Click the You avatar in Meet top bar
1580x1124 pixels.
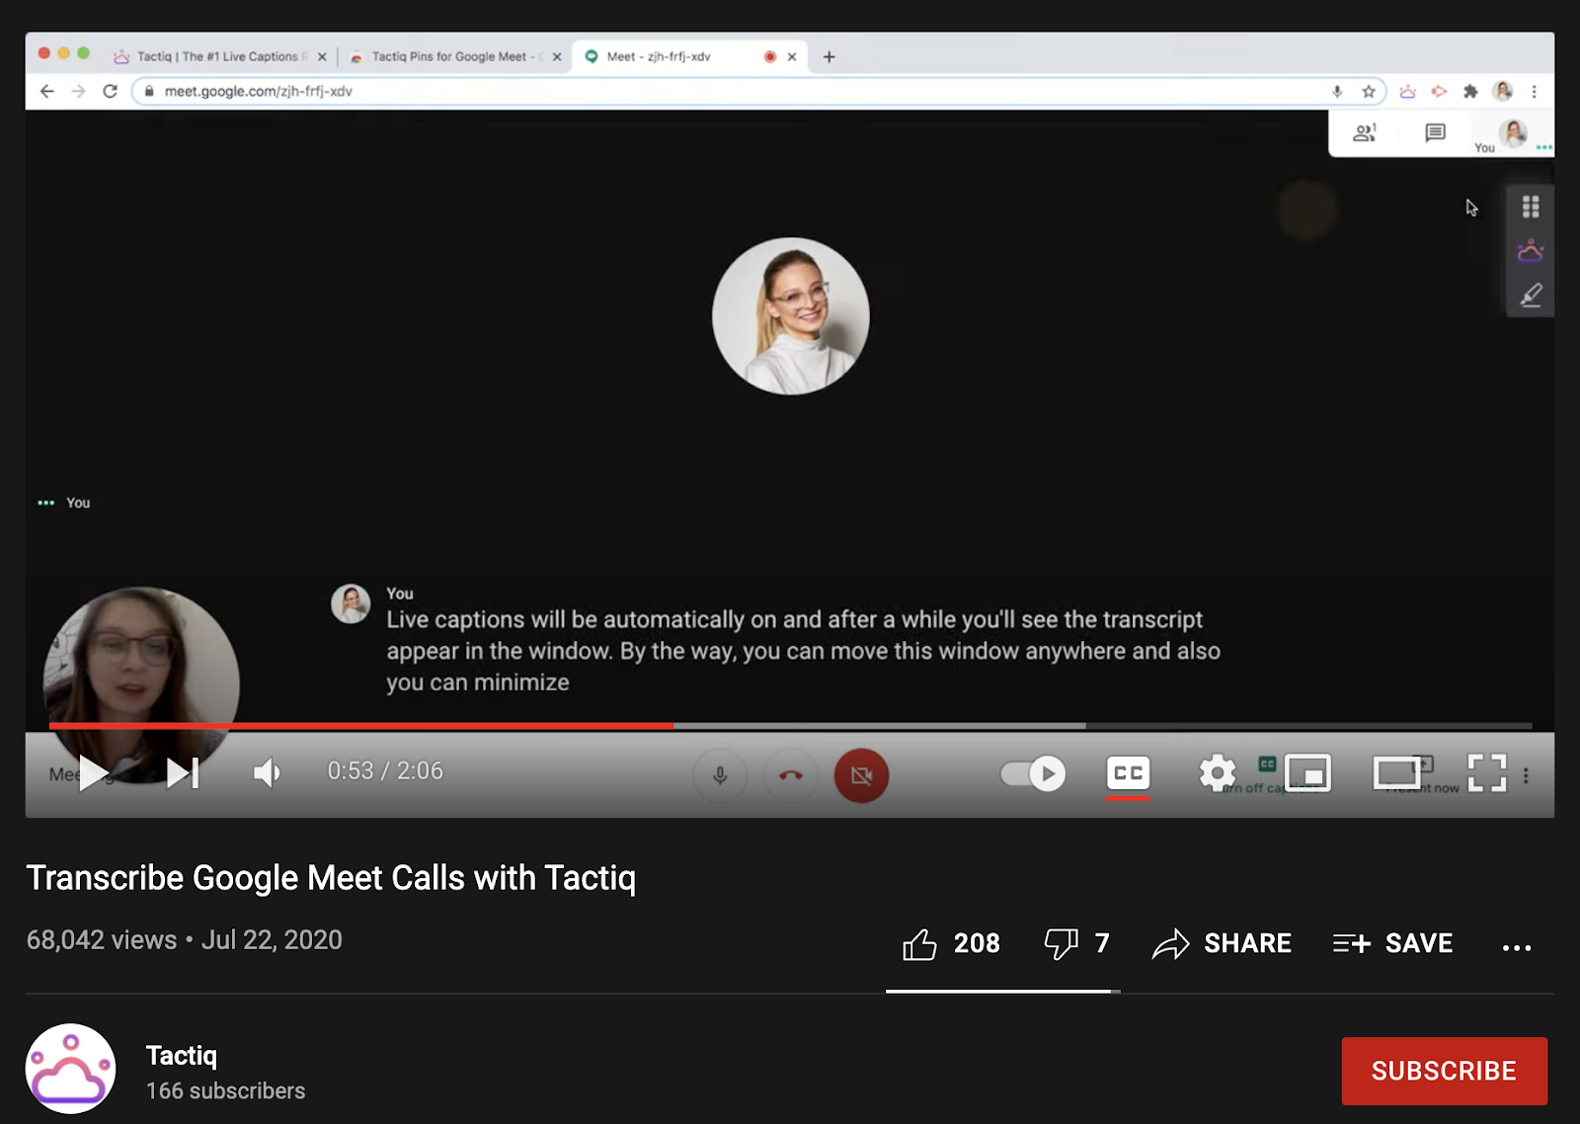pyautogui.click(x=1513, y=131)
